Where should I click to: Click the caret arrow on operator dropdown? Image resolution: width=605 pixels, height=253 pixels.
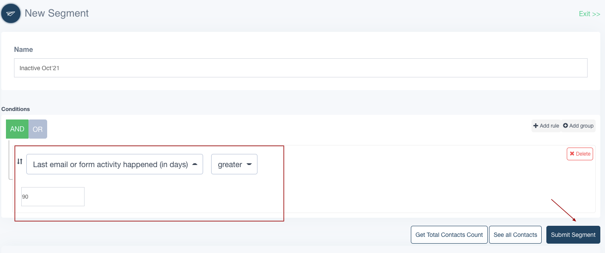(249, 165)
